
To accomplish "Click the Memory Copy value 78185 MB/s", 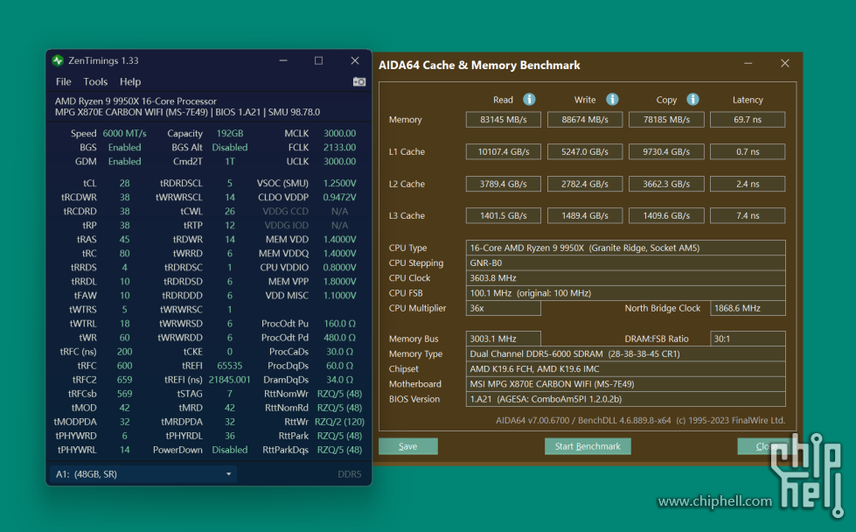I will 666,120.
